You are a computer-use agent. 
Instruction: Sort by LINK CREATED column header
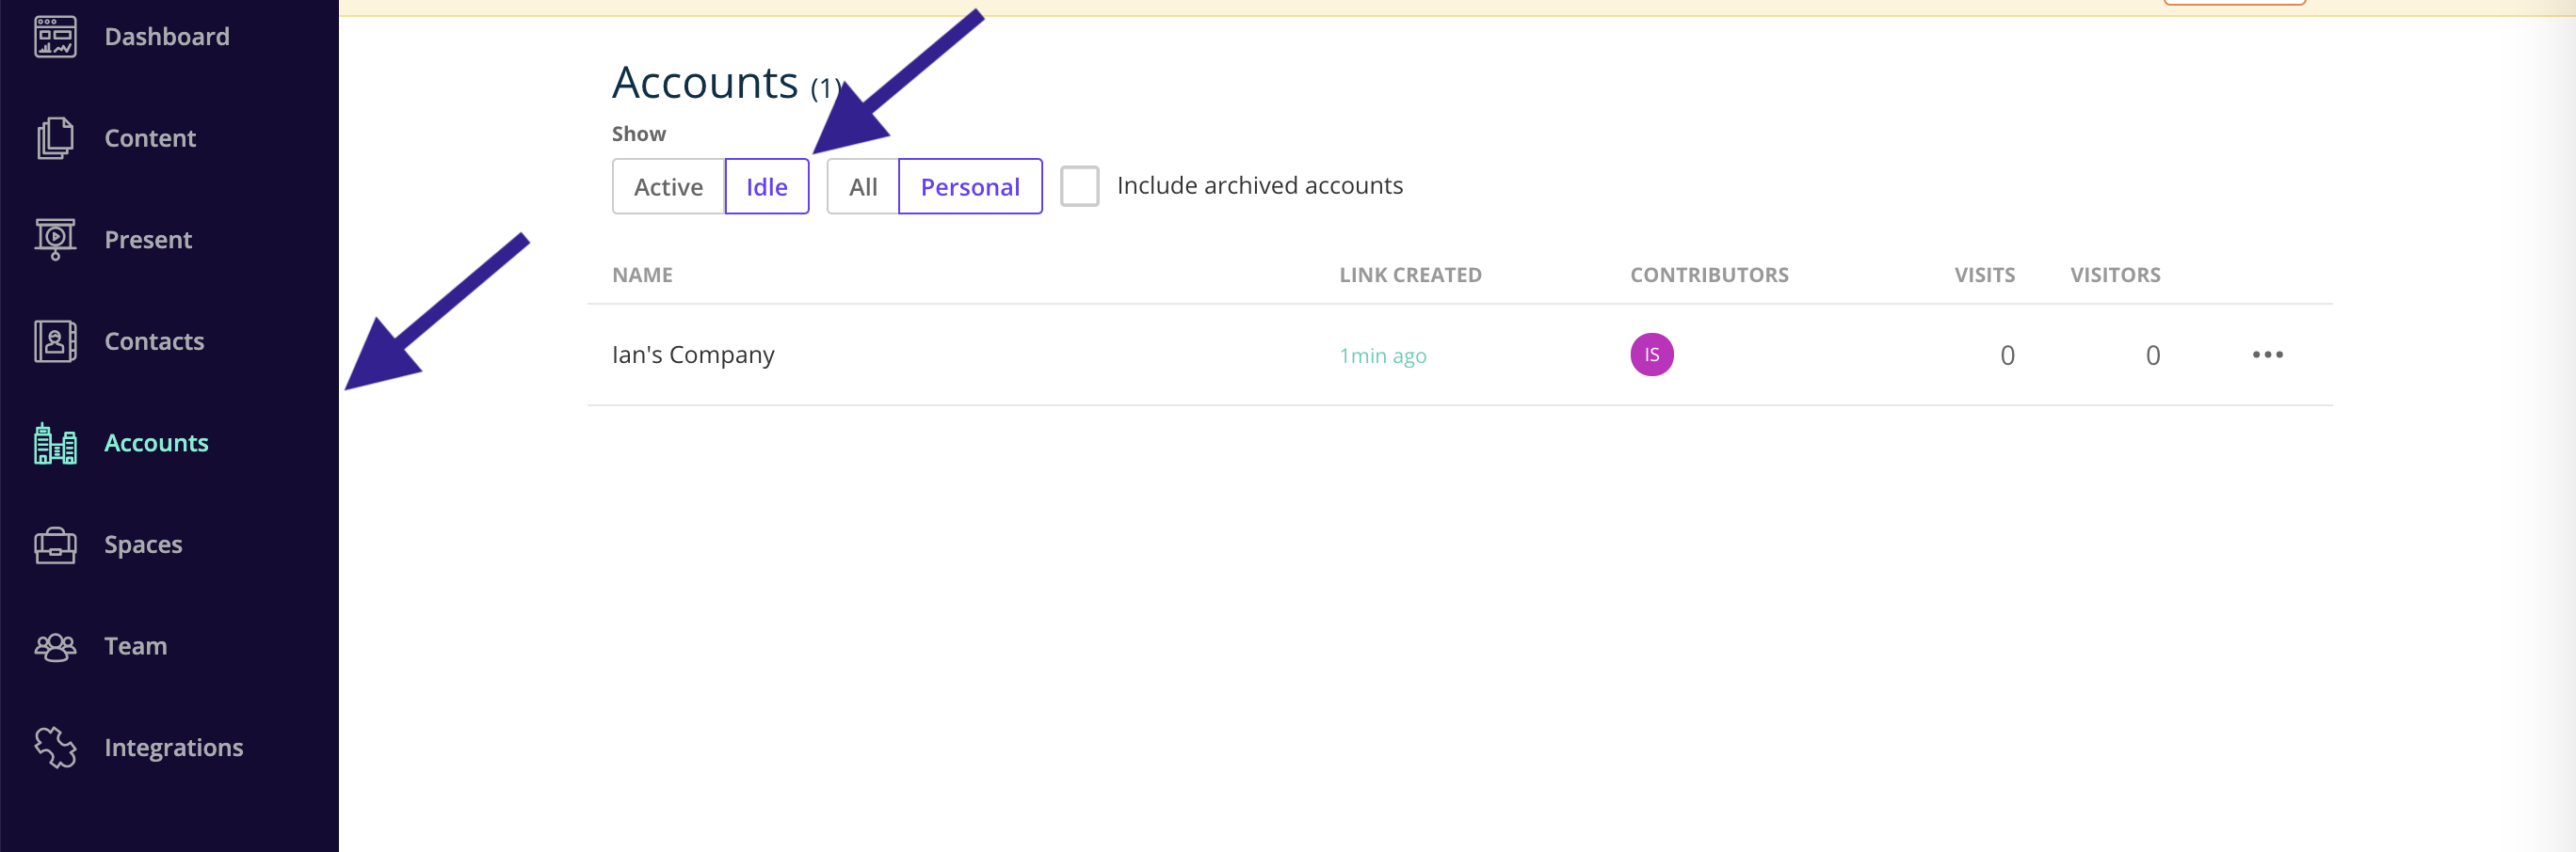1410,275
